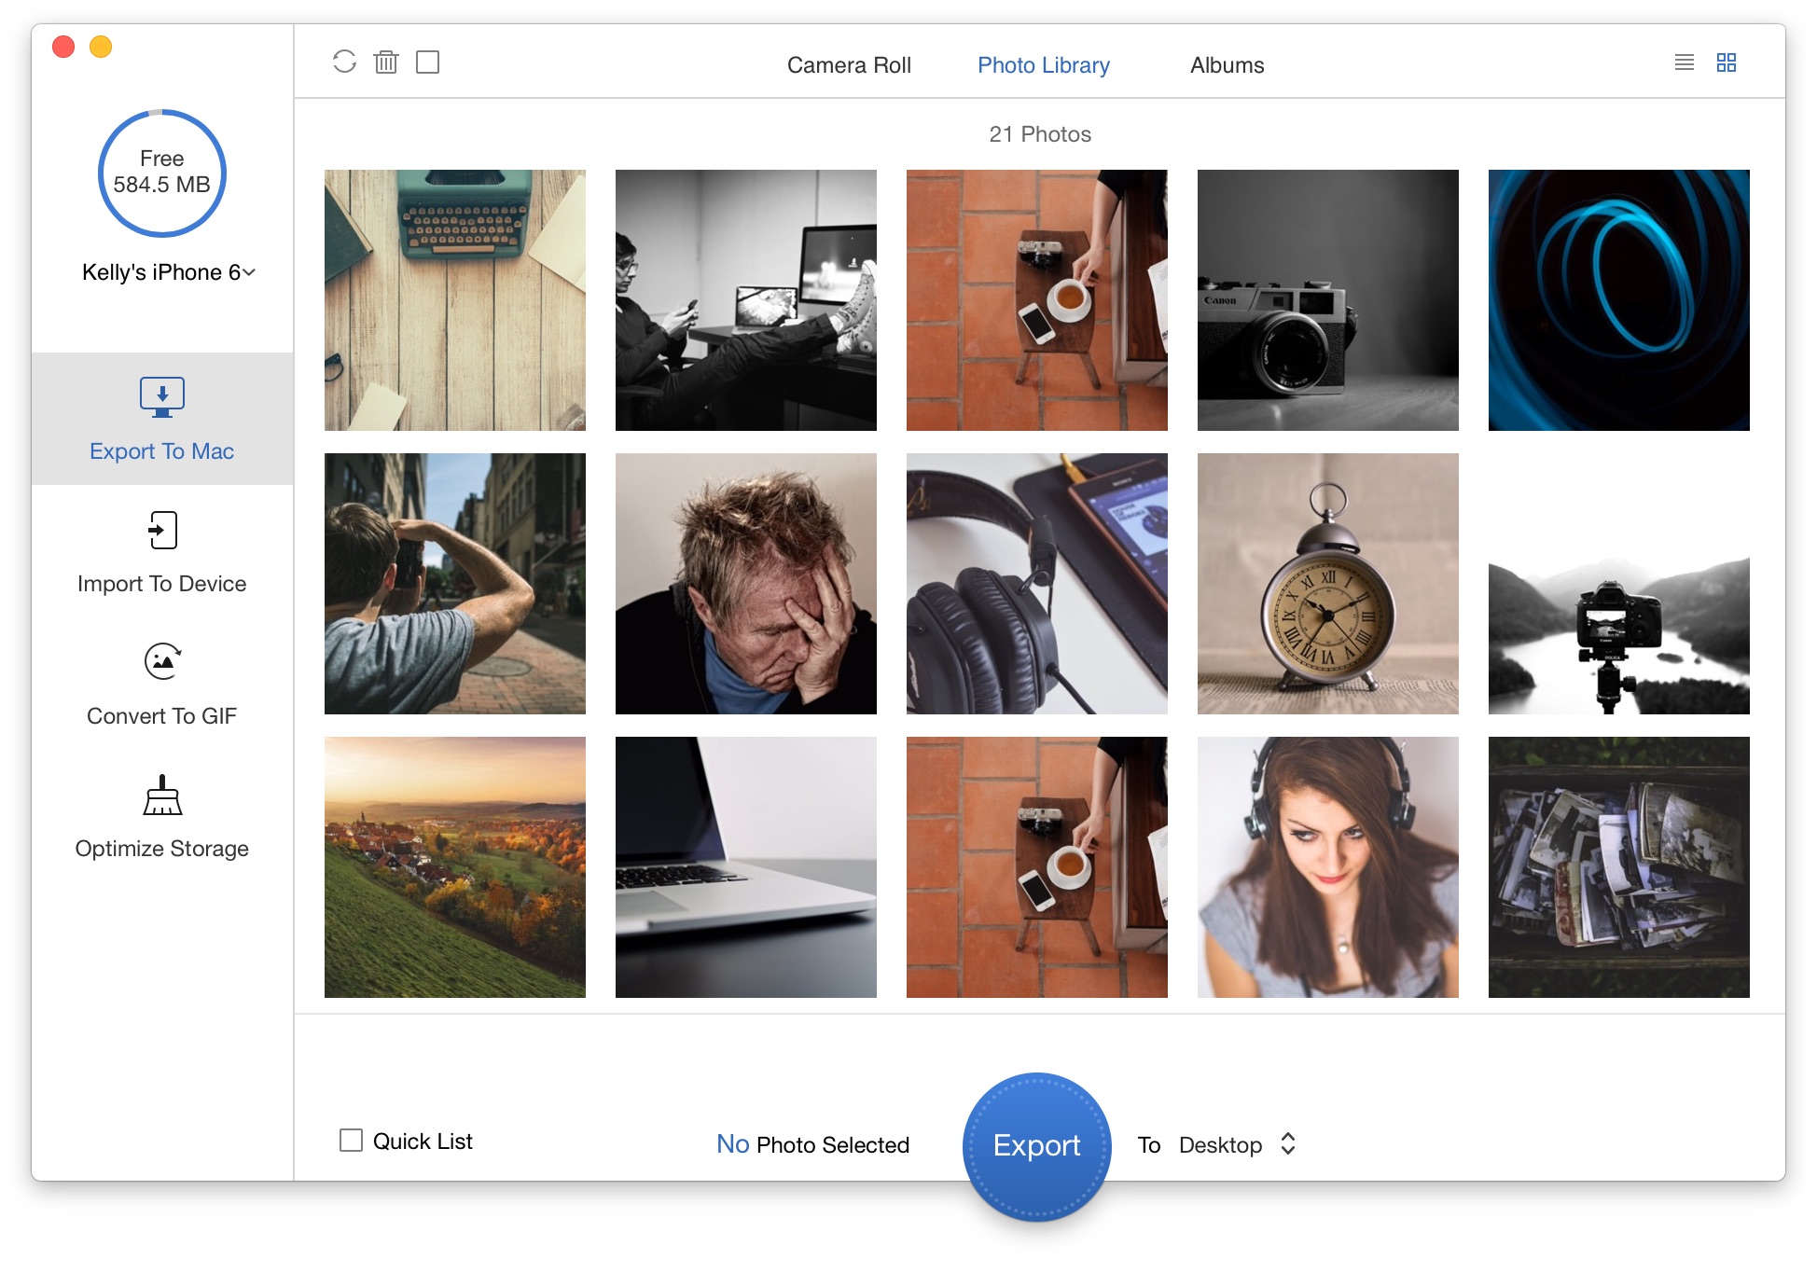Viewport: 1817px width, 1287px height.
Task: Select the laptop closeup photo
Action: pos(746,867)
